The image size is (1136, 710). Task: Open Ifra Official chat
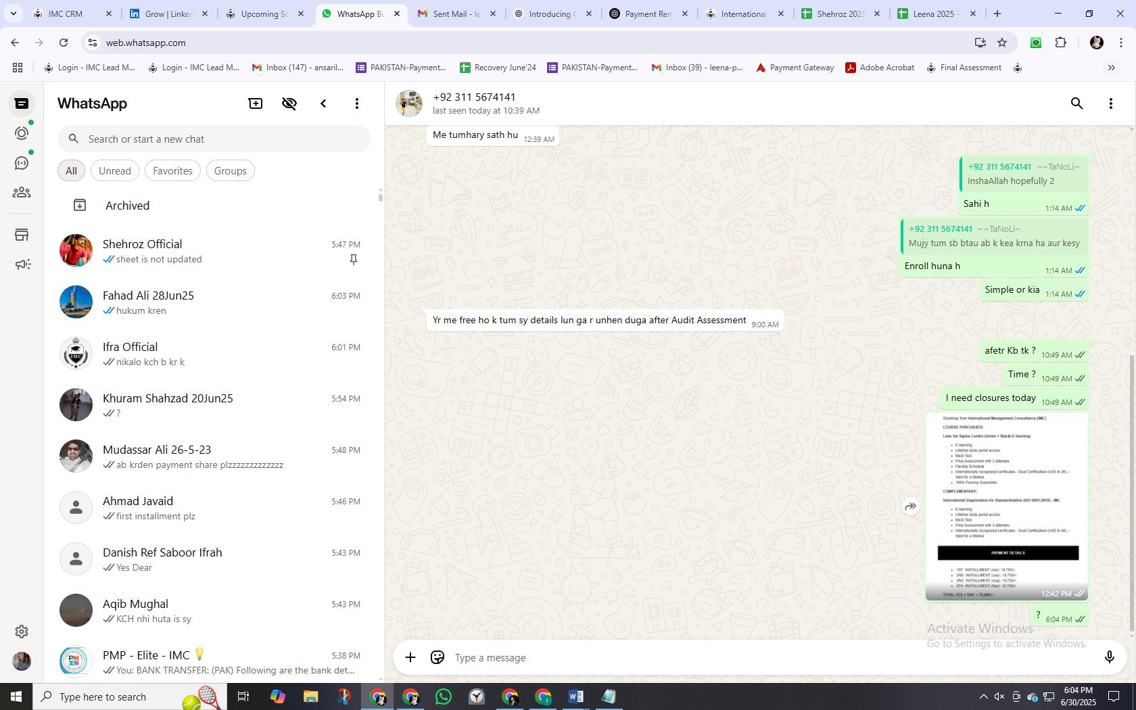tap(214, 354)
